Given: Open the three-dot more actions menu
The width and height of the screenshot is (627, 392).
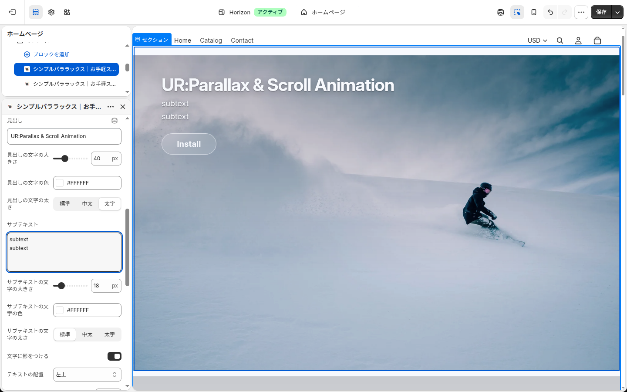Looking at the screenshot, I should [581, 12].
